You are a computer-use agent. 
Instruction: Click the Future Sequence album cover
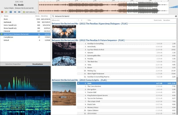tap(64, 54)
